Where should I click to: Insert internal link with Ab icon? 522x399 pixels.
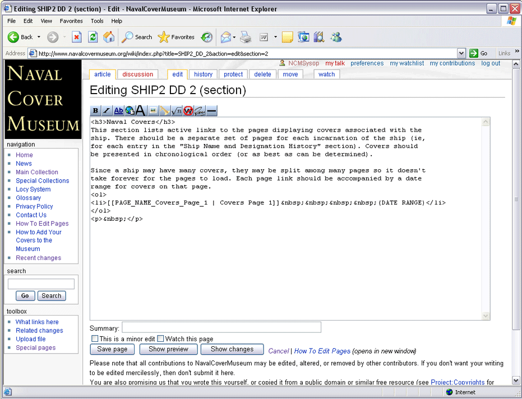(x=118, y=111)
